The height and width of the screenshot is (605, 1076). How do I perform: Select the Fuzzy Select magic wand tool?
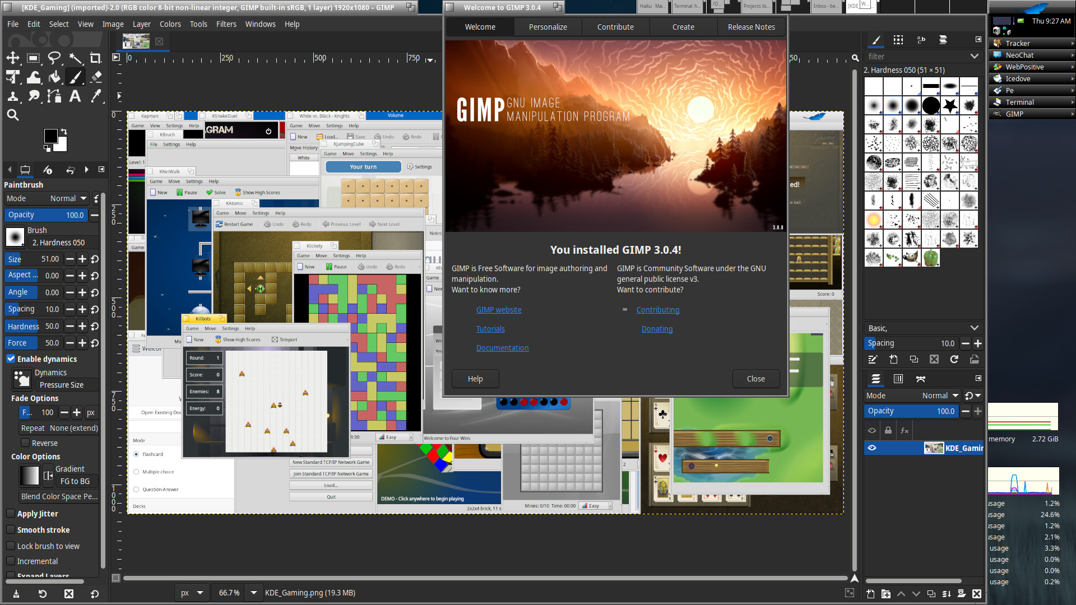click(75, 58)
